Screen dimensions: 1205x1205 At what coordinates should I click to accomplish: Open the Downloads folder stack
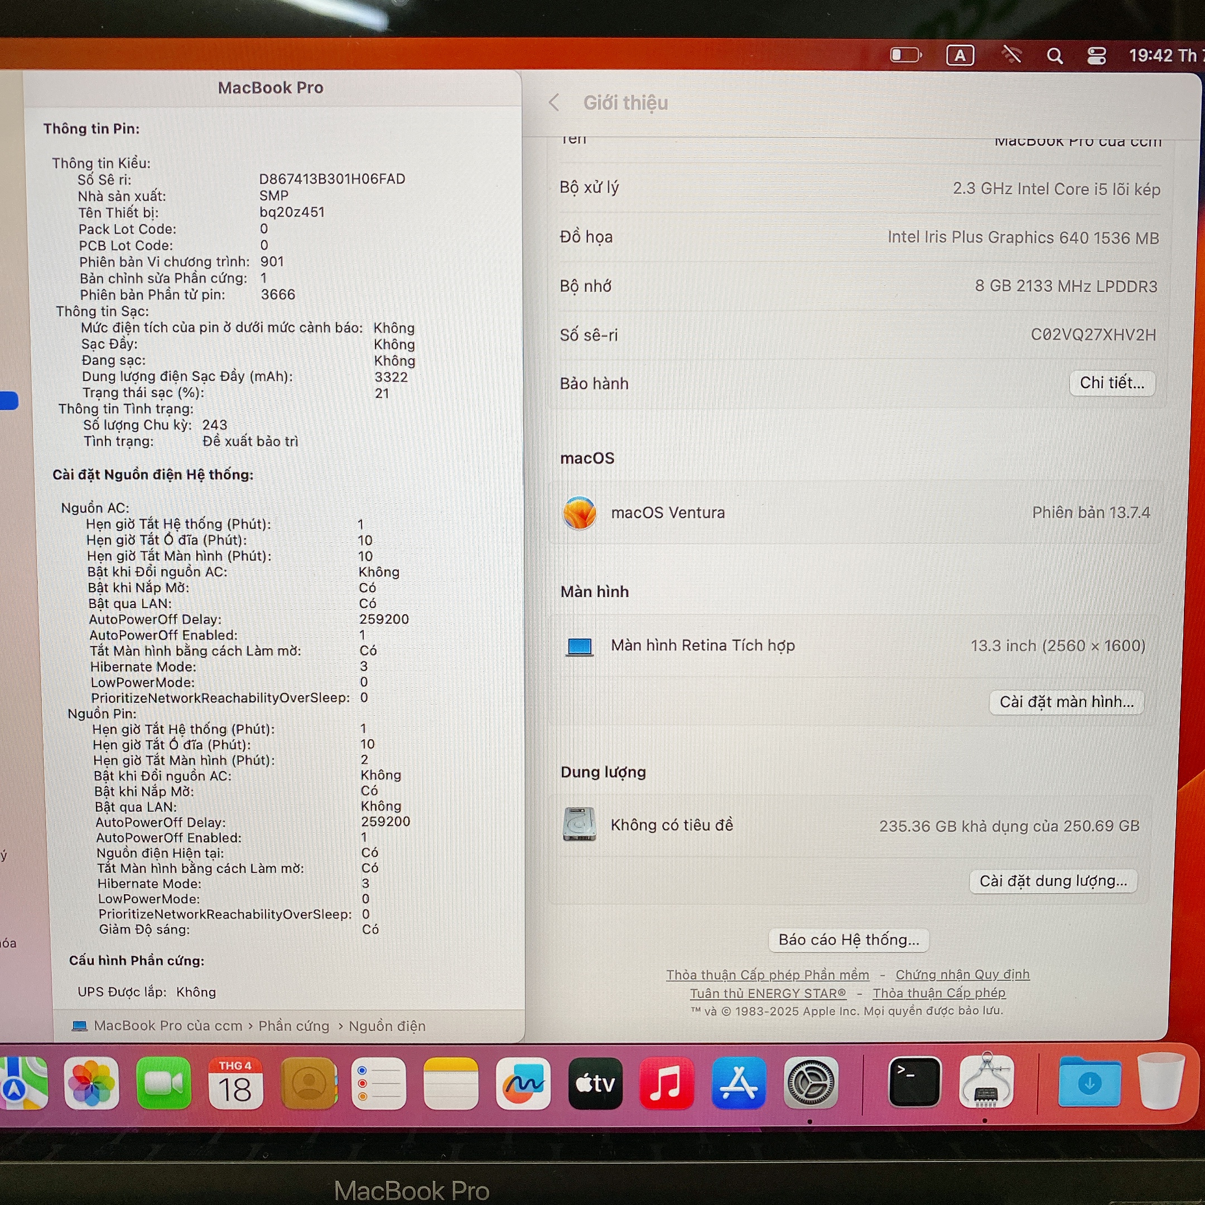click(1089, 1083)
